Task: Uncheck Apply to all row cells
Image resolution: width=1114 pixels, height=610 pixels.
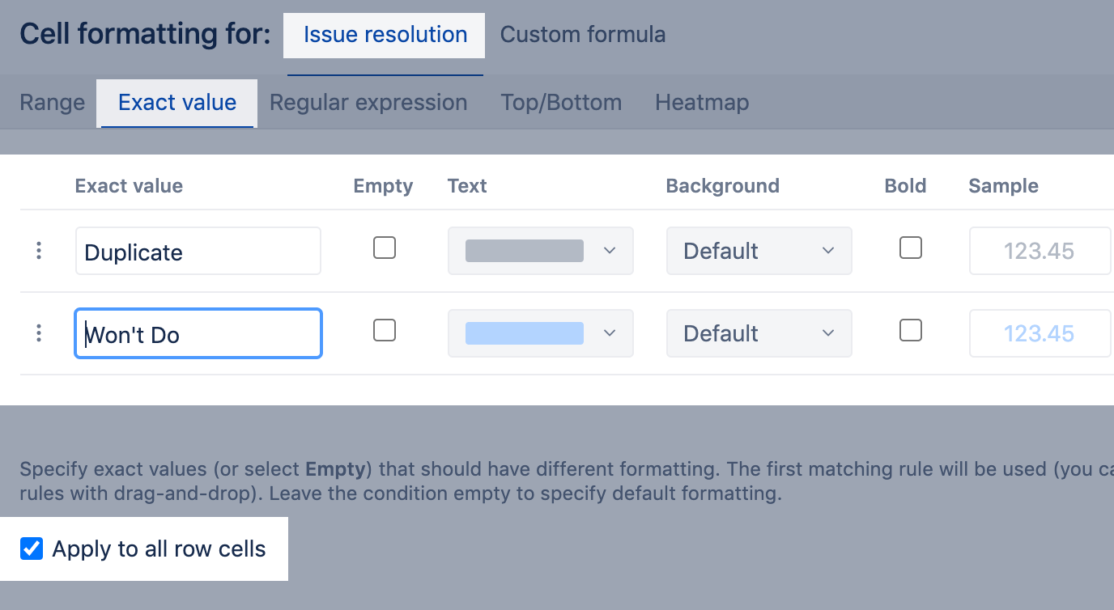Action: tap(32, 549)
